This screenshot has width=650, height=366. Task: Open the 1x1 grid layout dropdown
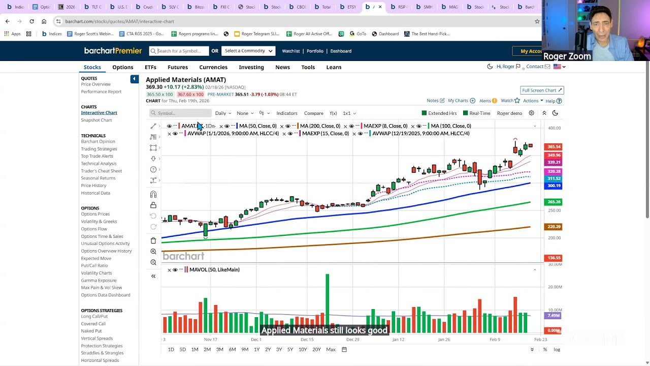pos(349,113)
